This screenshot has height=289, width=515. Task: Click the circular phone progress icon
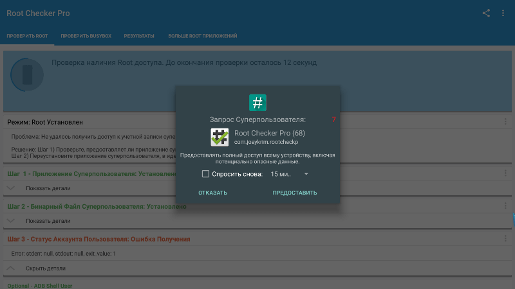27,74
